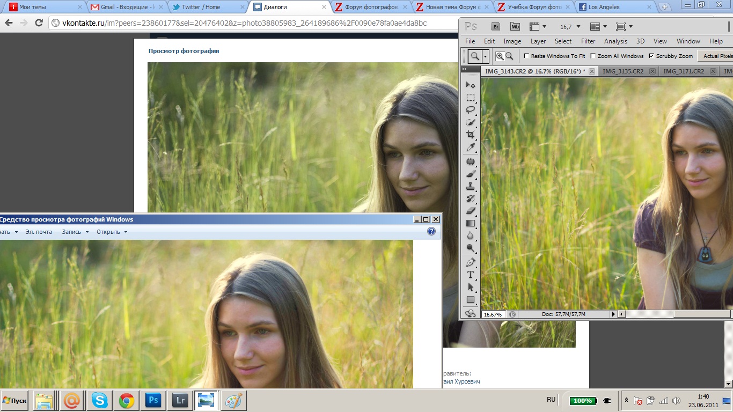Click Photoshop's horizontal scrollbar thumb

pyautogui.click(x=703, y=314)
